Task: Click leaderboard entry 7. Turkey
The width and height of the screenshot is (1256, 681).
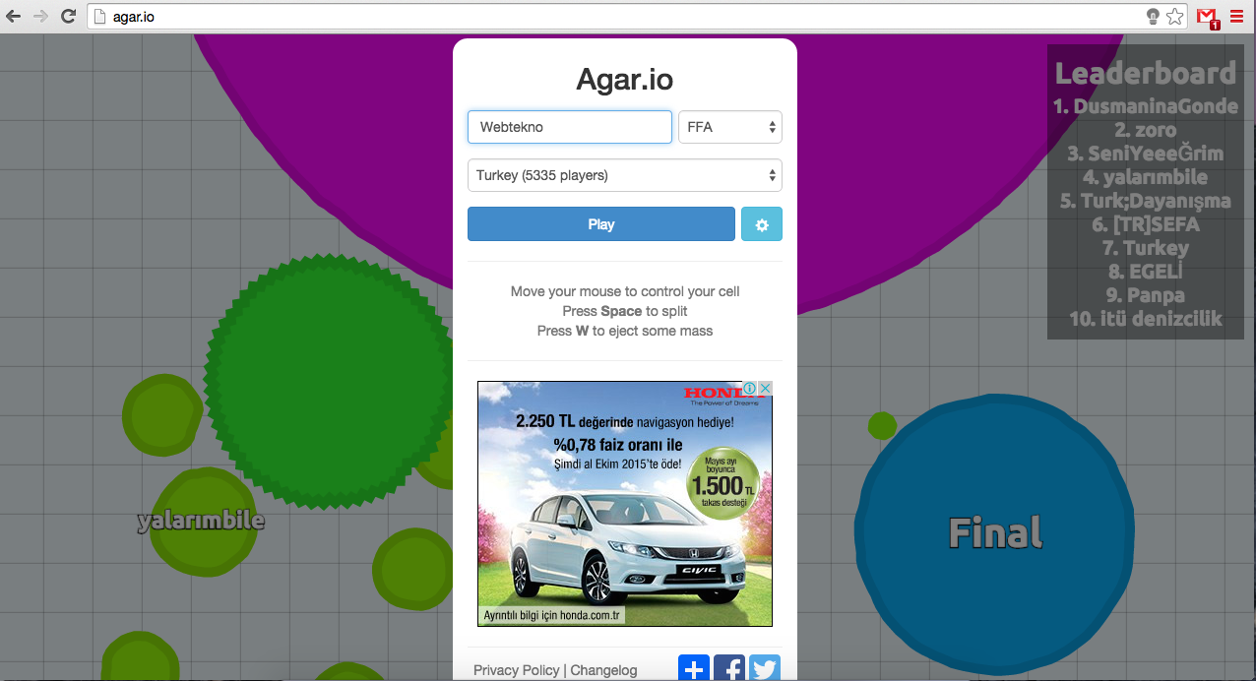Action: pos(1146,248)
